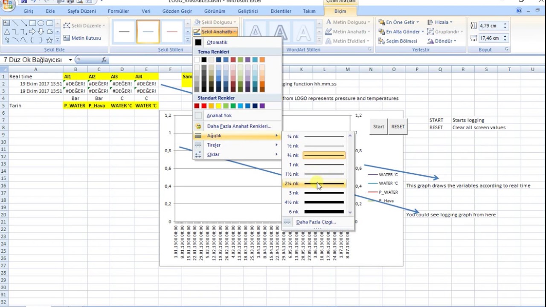Choose the down block arrow shape

coord(41,32)
